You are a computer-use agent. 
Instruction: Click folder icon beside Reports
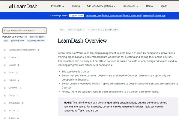pyautogui.click(x=5, y=111)
